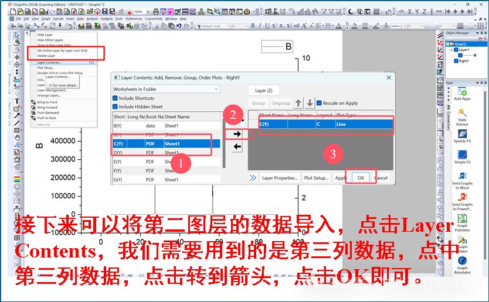The width and height of the screenshot is (489, 302).
Task: Click the Undo arrow in toolbar
Action: point(179,26)
